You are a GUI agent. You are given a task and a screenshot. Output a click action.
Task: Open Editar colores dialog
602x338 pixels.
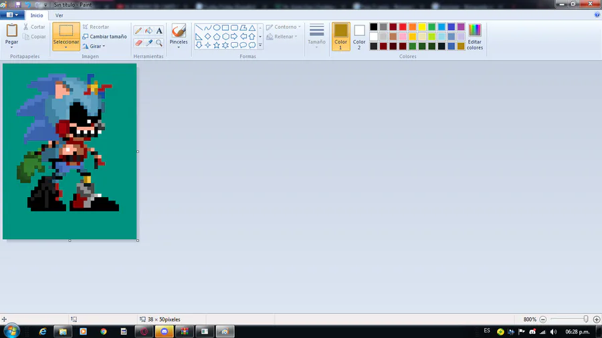click(474, 37)
